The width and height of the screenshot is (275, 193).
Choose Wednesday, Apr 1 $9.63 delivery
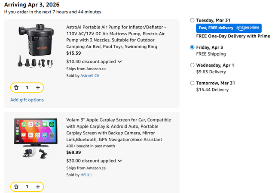click(192, 65)
